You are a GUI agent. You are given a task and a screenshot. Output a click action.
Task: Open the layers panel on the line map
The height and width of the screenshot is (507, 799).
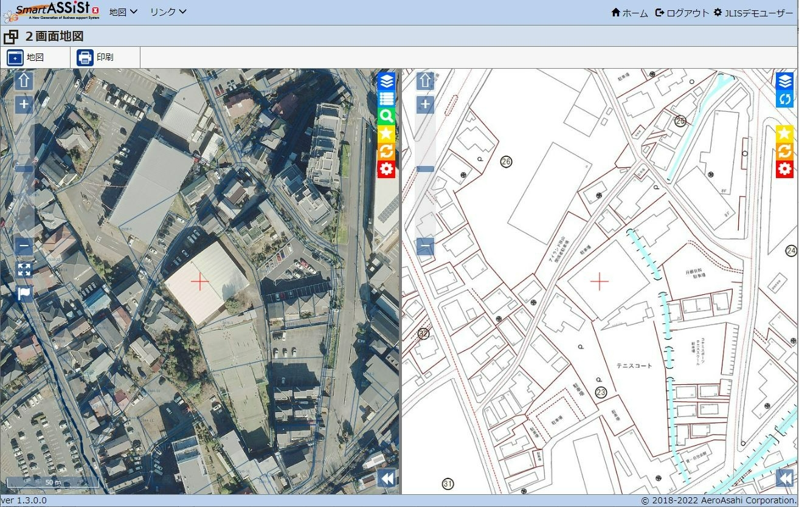click(784, 81)
